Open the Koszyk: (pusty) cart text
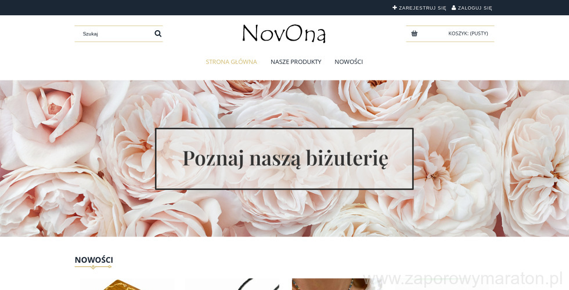This screenshot has width=569, height=290. [x=468, y=34]
